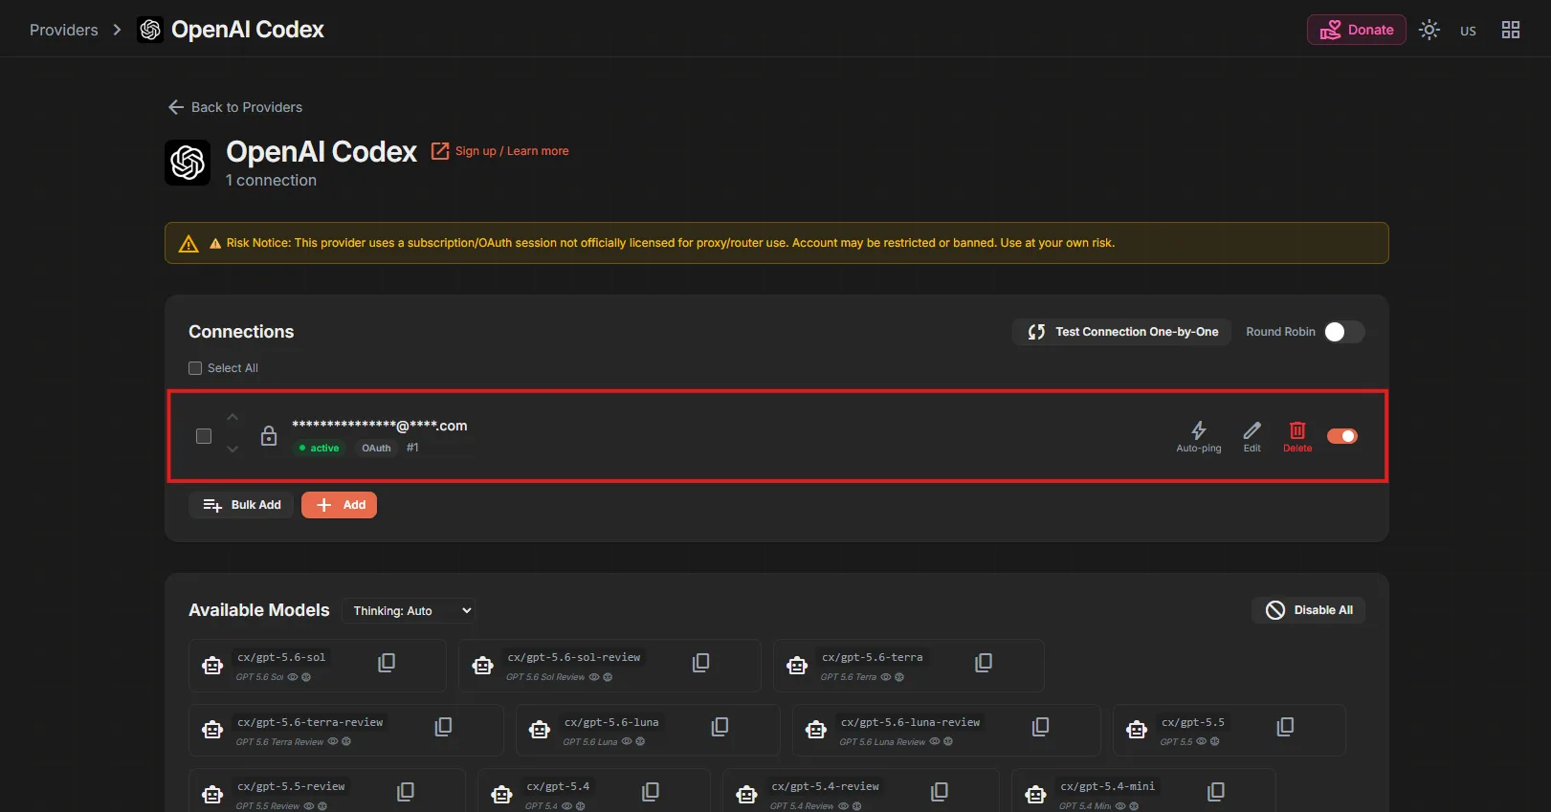Open the US language selector
This screenshot has height=812, width=1551.
tap(1468, 31)
